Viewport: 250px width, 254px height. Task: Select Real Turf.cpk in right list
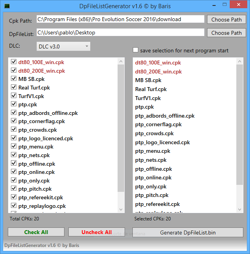pyautogui.click(x=151, y=89)
